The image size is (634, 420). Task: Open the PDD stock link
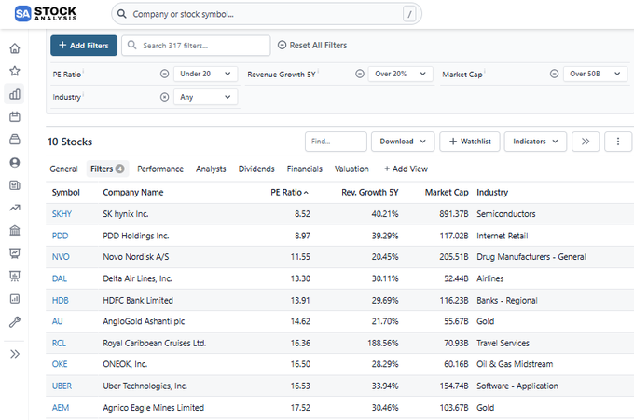click(60, 236)
